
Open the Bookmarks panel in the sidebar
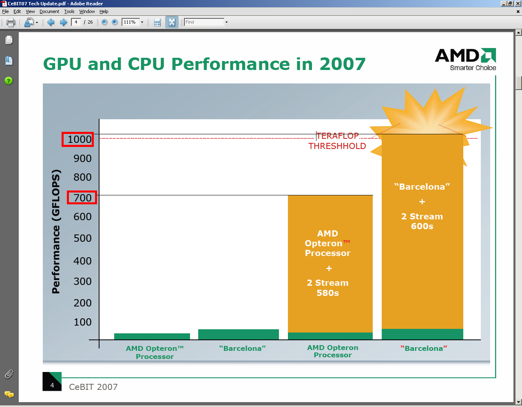[x=9, y=61]
